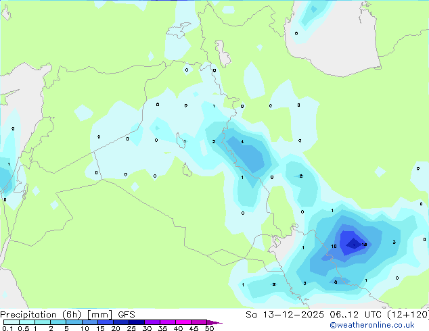Click the '0.1' legend scale label
The height and width of the screenshot is (331, 429).
[7, 328]
